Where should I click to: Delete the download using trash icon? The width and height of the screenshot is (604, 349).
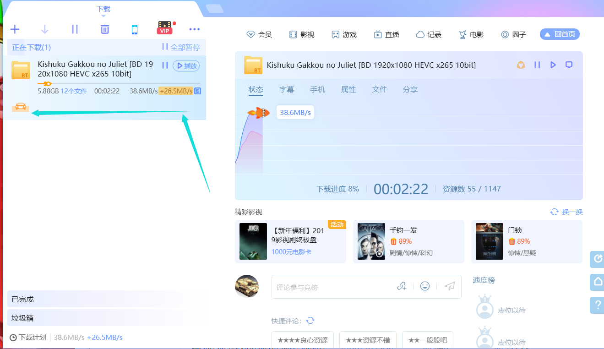click(104, 29)
